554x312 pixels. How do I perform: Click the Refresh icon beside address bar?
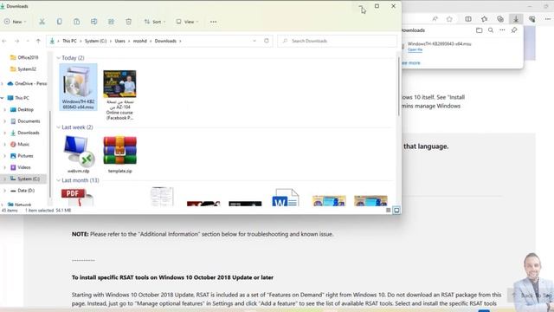[267, 41]
